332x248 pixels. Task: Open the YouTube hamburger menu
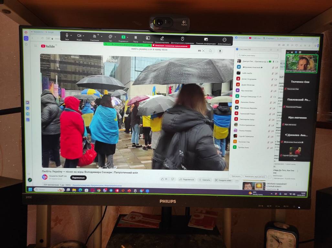coord(36,46)
